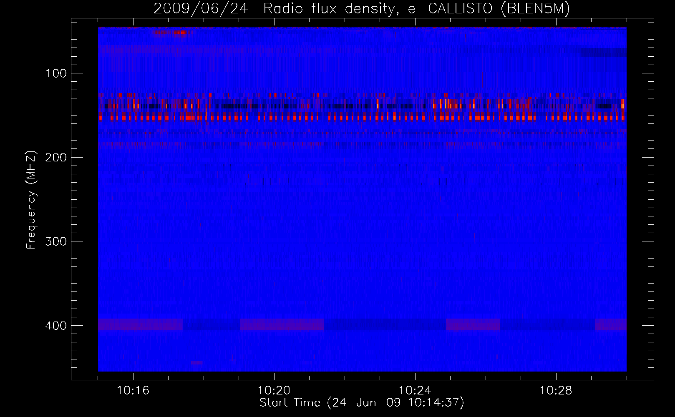Viewport: 675px width, 417px height.
Task: Click the 'Frequency (MHZ)' axis label
Action: (31, 200)
